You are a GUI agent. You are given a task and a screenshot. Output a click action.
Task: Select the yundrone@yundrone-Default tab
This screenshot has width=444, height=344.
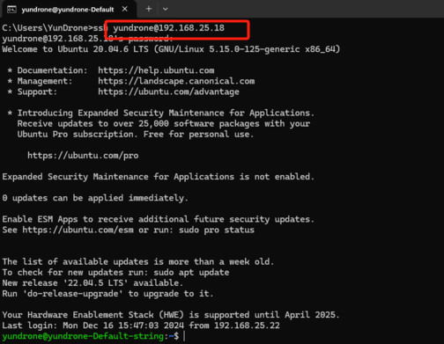(69, 10)
